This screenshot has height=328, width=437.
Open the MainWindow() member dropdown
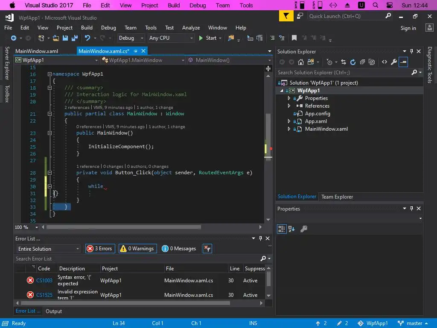tap(229, 60)
